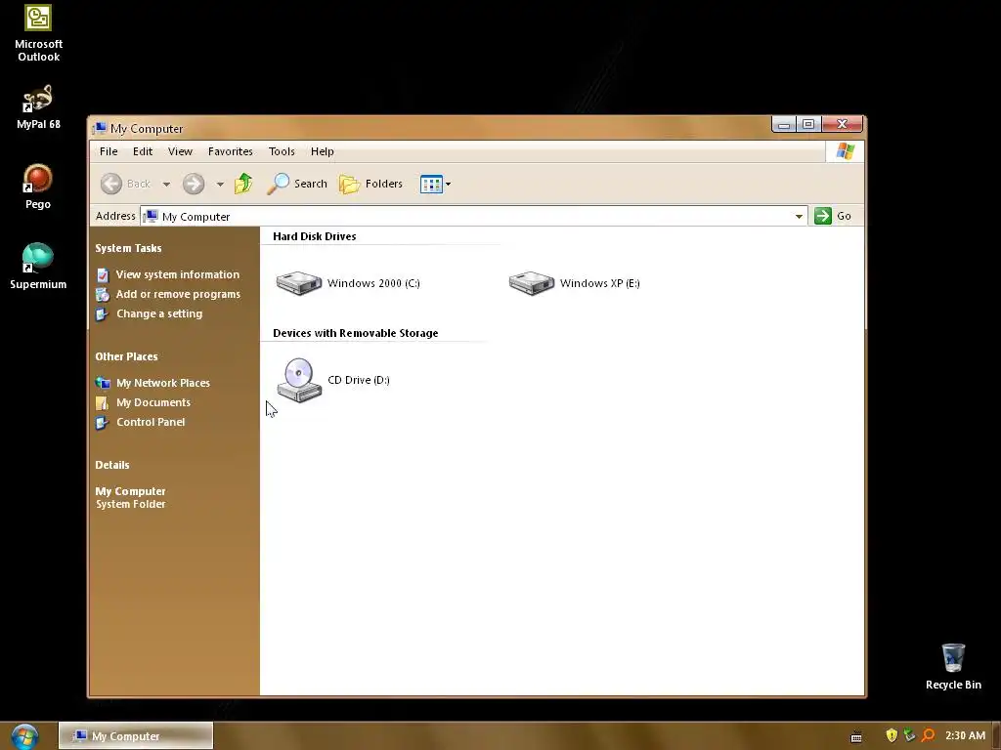Click the keyboard tray icon
The image size is (1001, 750).
(x=856, y=736)
